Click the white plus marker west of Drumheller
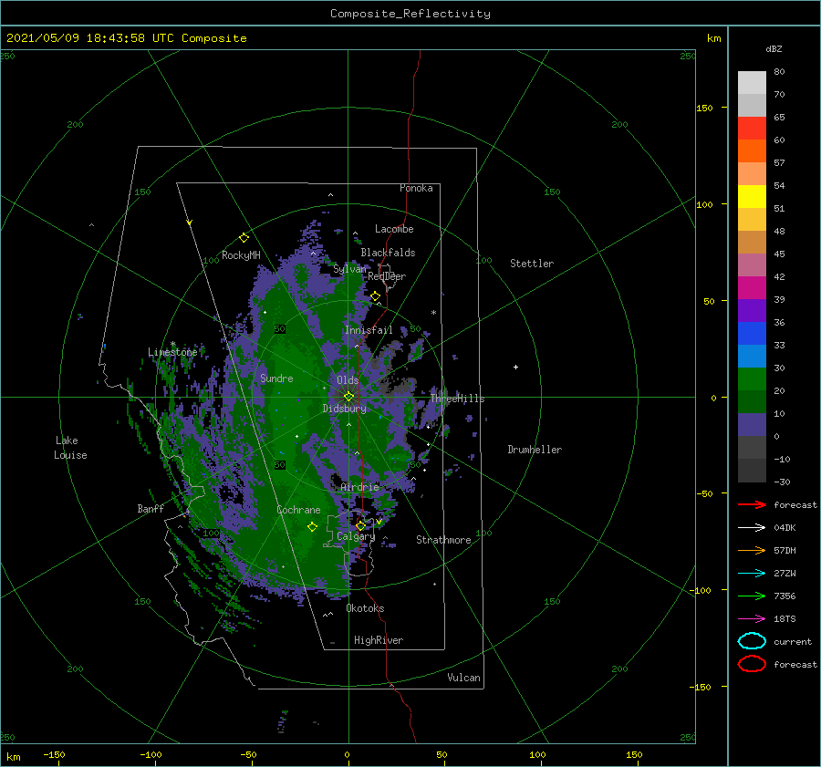The height and width of the screenshot is (767, 821). [515, 367]
